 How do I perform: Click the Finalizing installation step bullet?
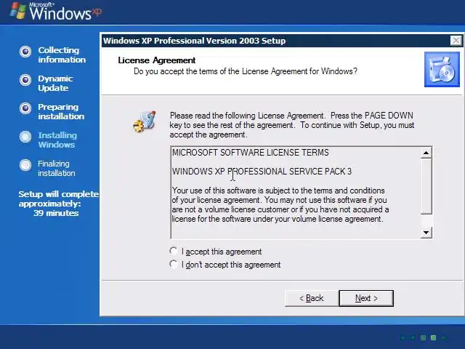(25, 165)
